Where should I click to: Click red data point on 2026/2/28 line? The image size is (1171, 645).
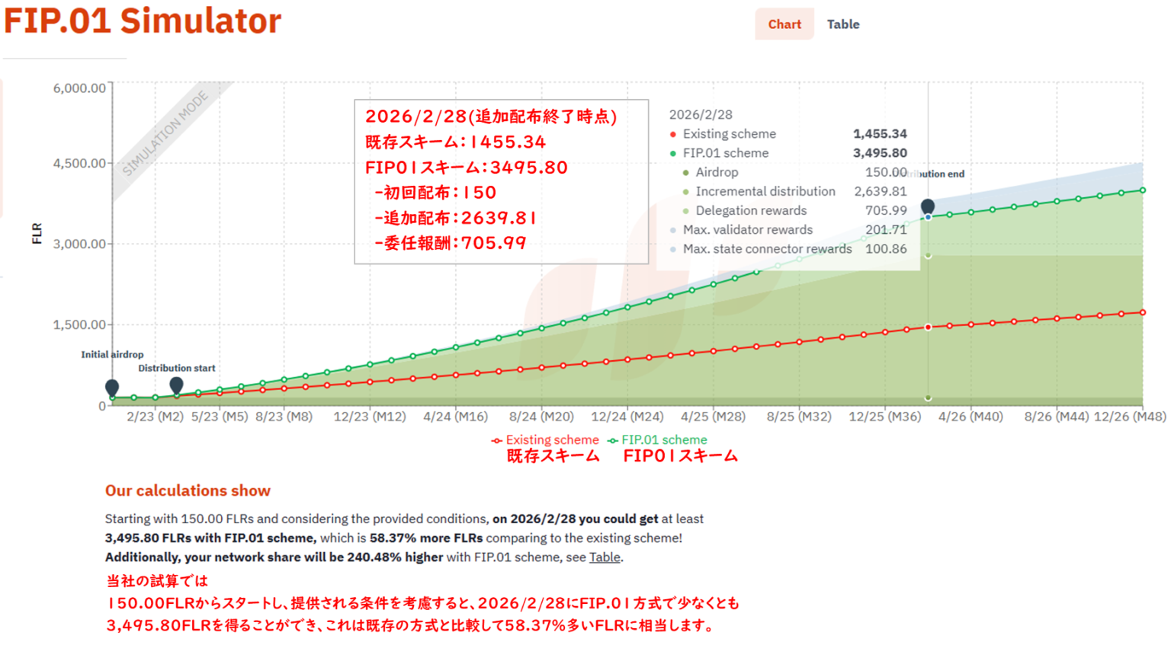[x=928, y=327]
